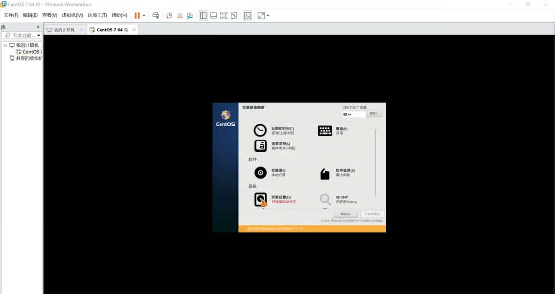Toggle the console view button
Screen dimensions: 555x294
pyautogui.click(x=247, y=16)
